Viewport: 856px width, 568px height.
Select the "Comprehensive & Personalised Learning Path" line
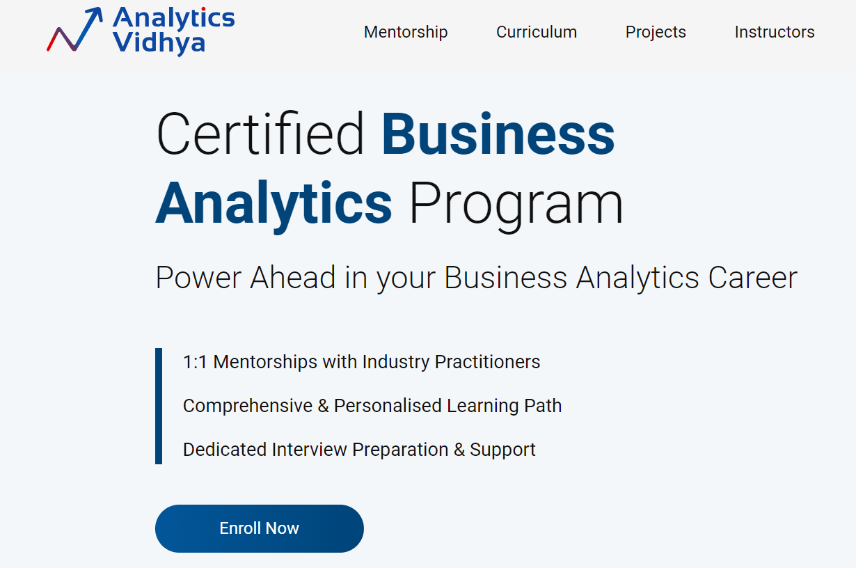[x=372, y=406]
